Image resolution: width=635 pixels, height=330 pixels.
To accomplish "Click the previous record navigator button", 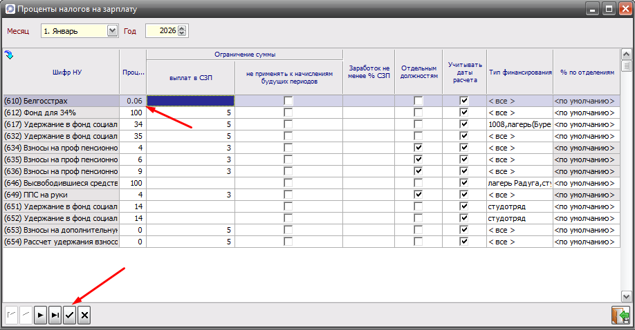I will [x=26, y=316].
